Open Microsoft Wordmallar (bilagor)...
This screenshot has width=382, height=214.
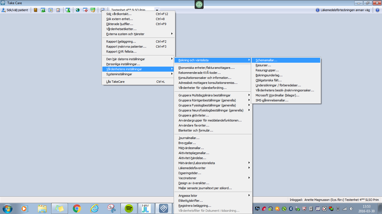click(286, 95)
